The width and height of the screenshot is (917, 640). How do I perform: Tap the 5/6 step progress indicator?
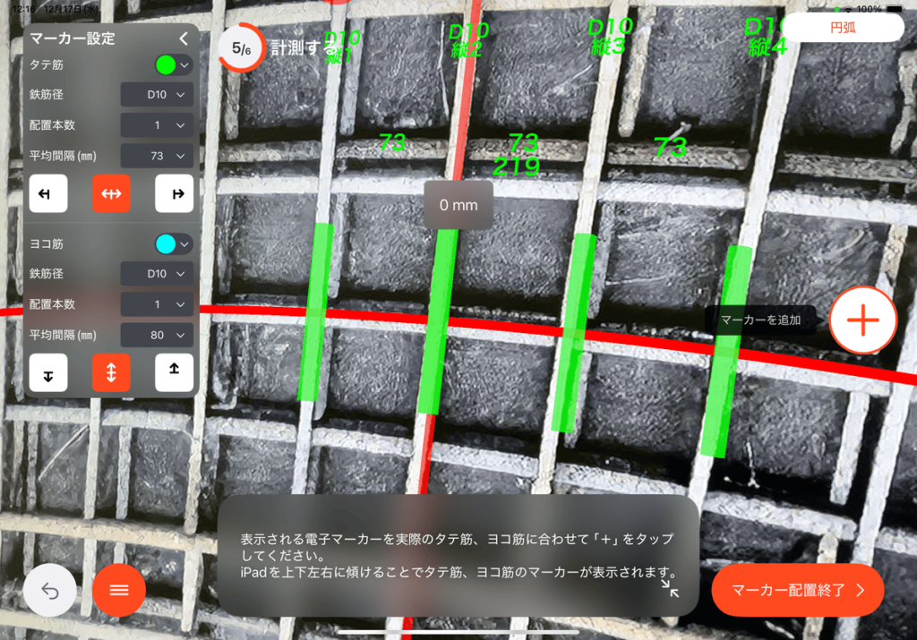[x=241, y=49]
